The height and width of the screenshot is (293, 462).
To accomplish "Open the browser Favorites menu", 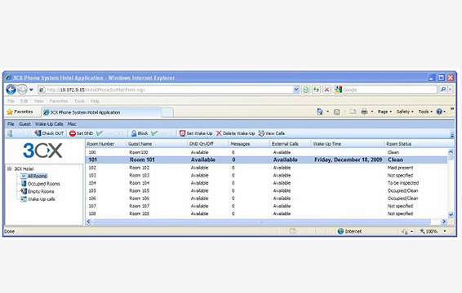I will coord(59,101).
